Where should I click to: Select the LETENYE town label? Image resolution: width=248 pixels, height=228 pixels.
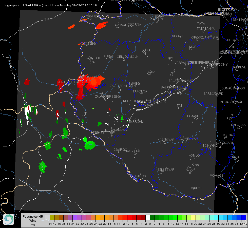(x=98, y=133)
